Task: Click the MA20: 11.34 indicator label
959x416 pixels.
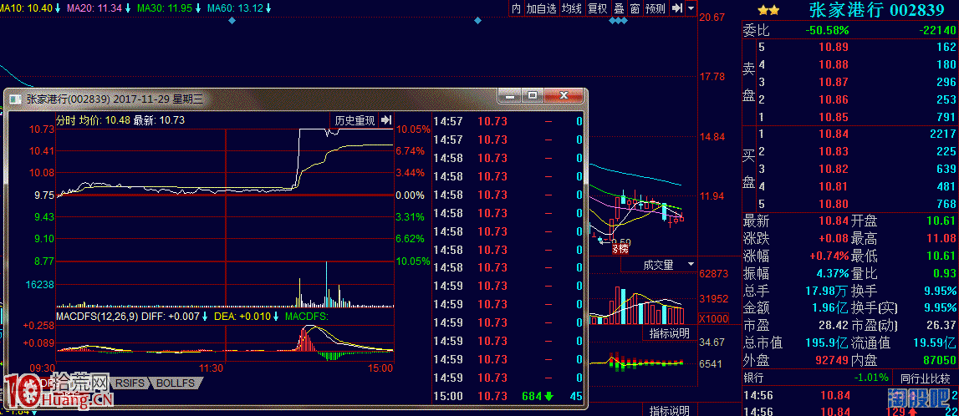Action: click(x=99, y=8)
